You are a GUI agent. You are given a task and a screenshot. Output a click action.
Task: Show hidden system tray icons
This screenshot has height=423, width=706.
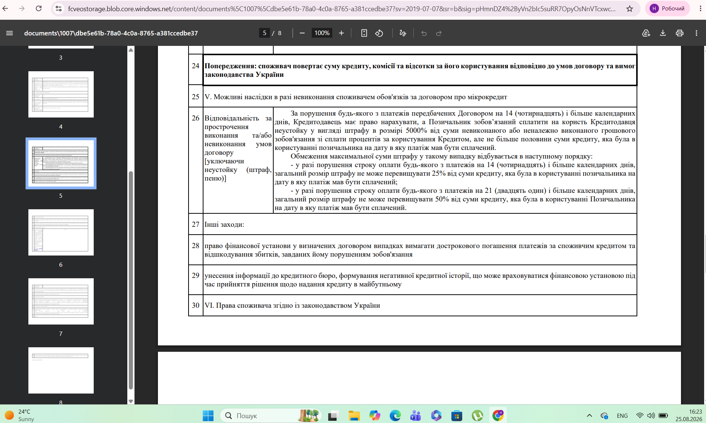(x=590, y=416)
